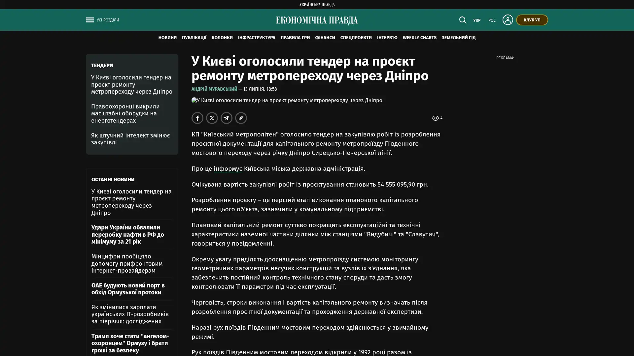Click the search magnifier icon

pos(463,20)
